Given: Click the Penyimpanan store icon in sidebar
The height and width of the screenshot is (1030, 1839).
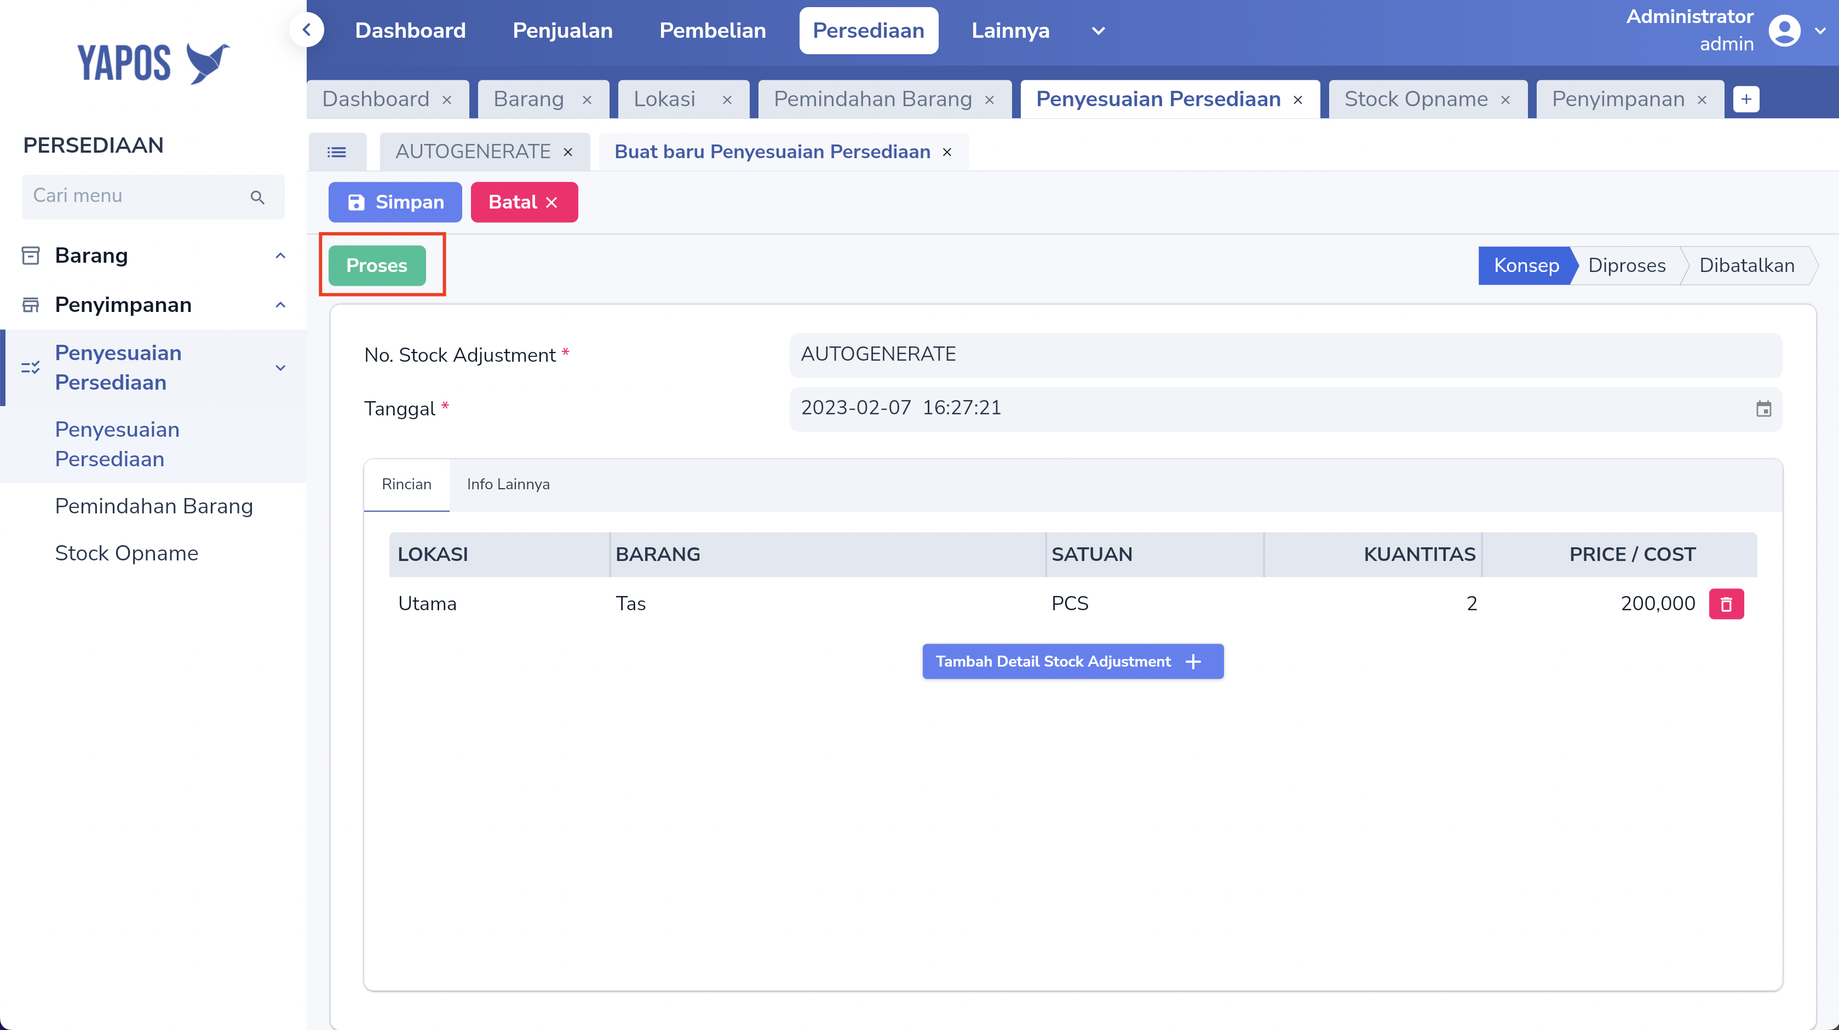Looking at the screenshot, I should pos(31,305).
